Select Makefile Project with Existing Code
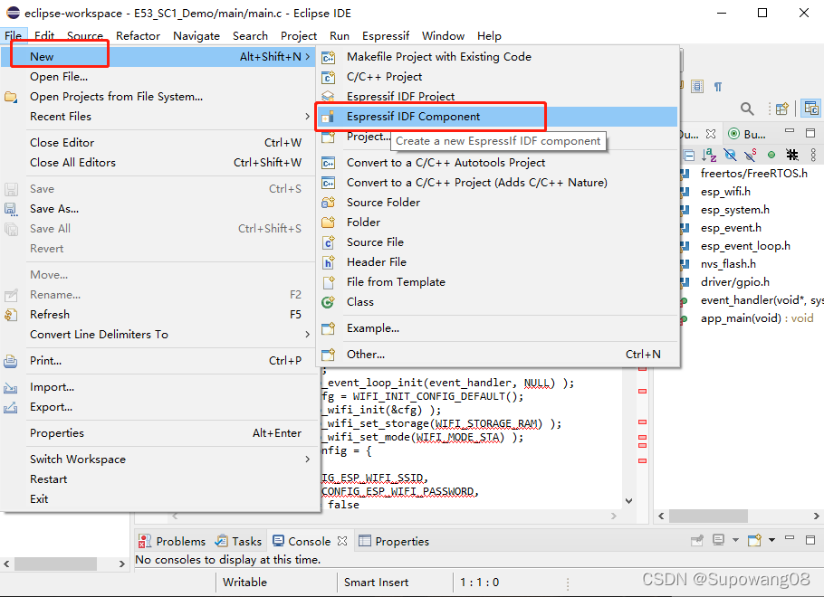 [497, 57]
